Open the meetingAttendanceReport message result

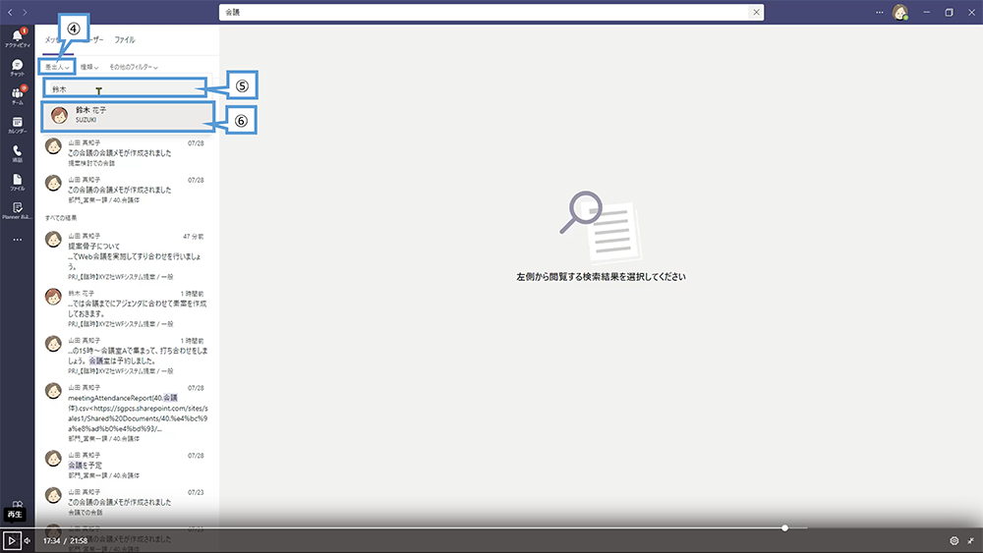127,413
